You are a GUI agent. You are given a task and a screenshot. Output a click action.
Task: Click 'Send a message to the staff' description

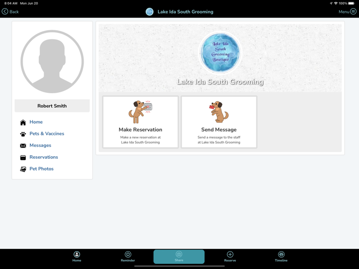pos(219,137)
